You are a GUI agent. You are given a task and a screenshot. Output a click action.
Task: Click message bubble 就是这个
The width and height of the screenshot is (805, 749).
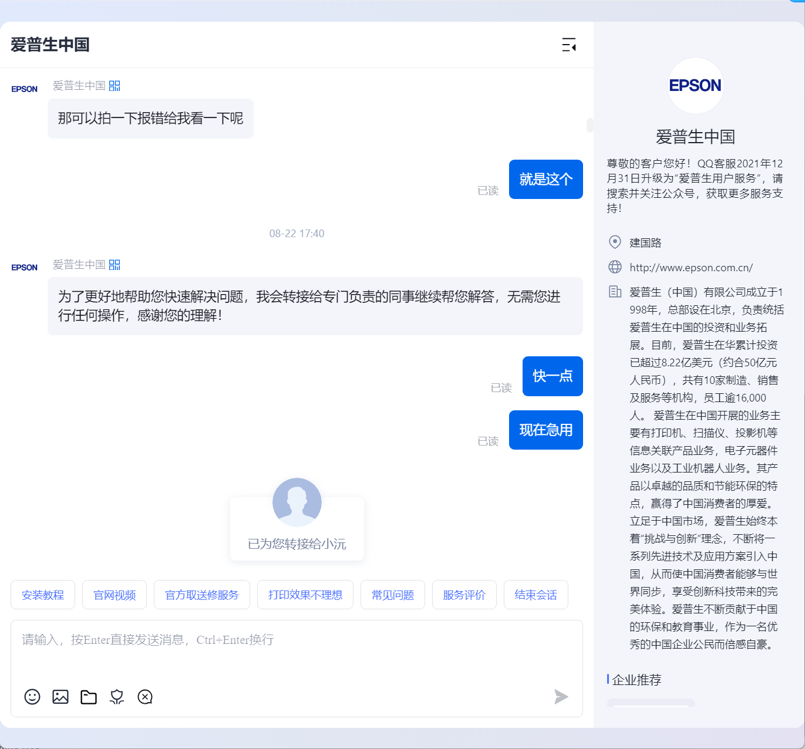point(546,179)
